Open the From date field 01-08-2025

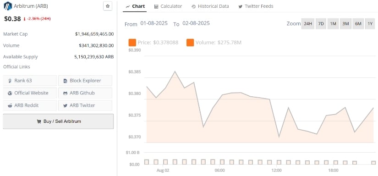[154, 23]
